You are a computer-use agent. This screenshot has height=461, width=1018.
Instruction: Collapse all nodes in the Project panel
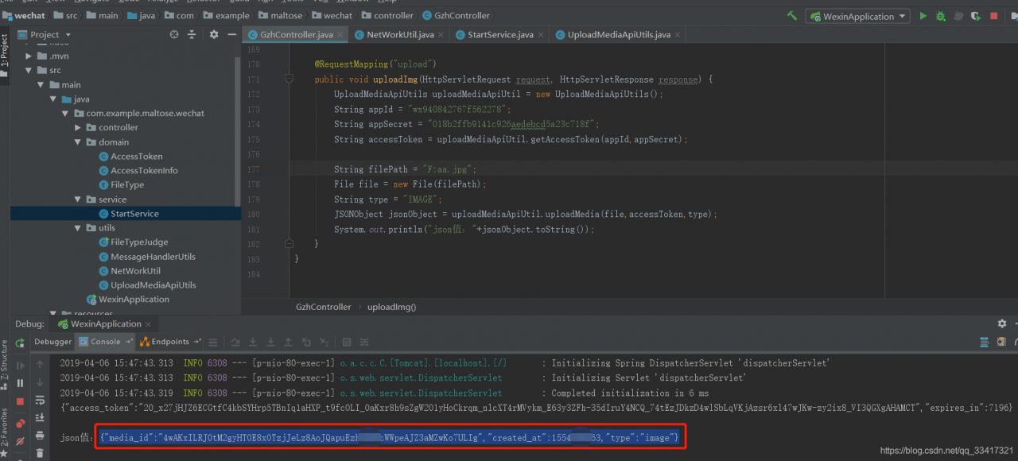tap(192, 34)
